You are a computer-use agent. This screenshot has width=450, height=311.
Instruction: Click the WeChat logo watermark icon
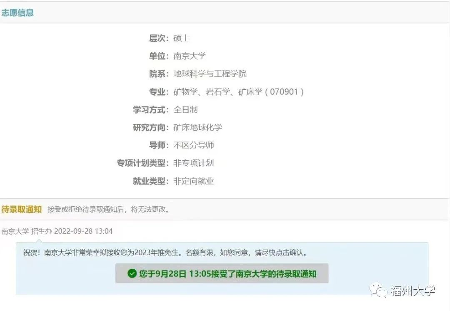pyautogui.click(x=379, y=290)
